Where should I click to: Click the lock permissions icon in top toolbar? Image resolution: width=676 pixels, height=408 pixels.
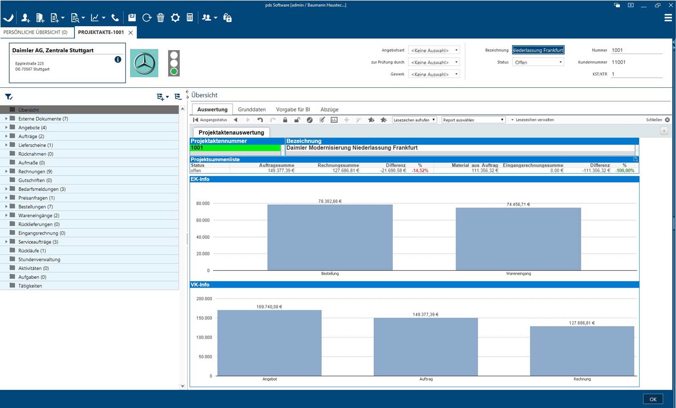click(227, 18)
